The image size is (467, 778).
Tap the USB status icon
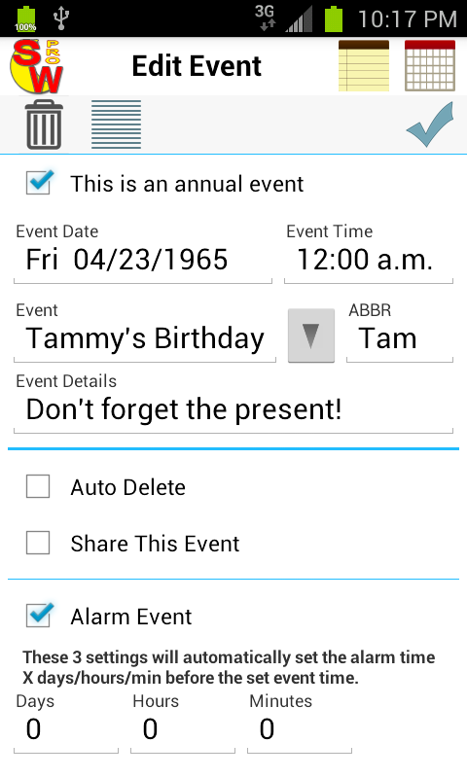click(x=61, y=18)
